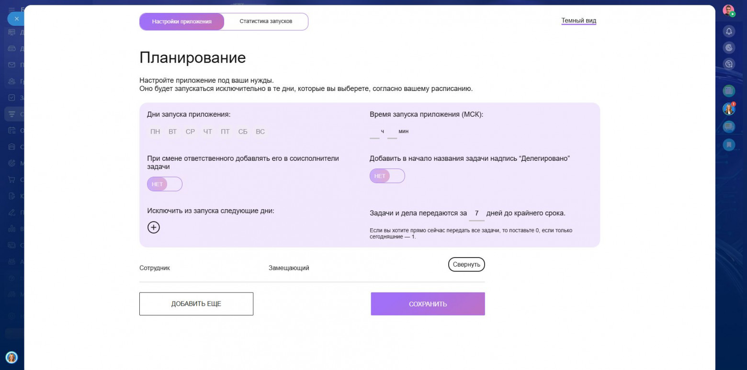The image size is (747, 370).
Task: Open the calendar icon in left sidebar
Action: [11, 130]
